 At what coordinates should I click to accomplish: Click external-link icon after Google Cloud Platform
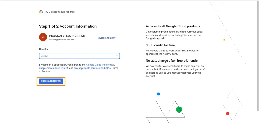click(x=113, y=65)
